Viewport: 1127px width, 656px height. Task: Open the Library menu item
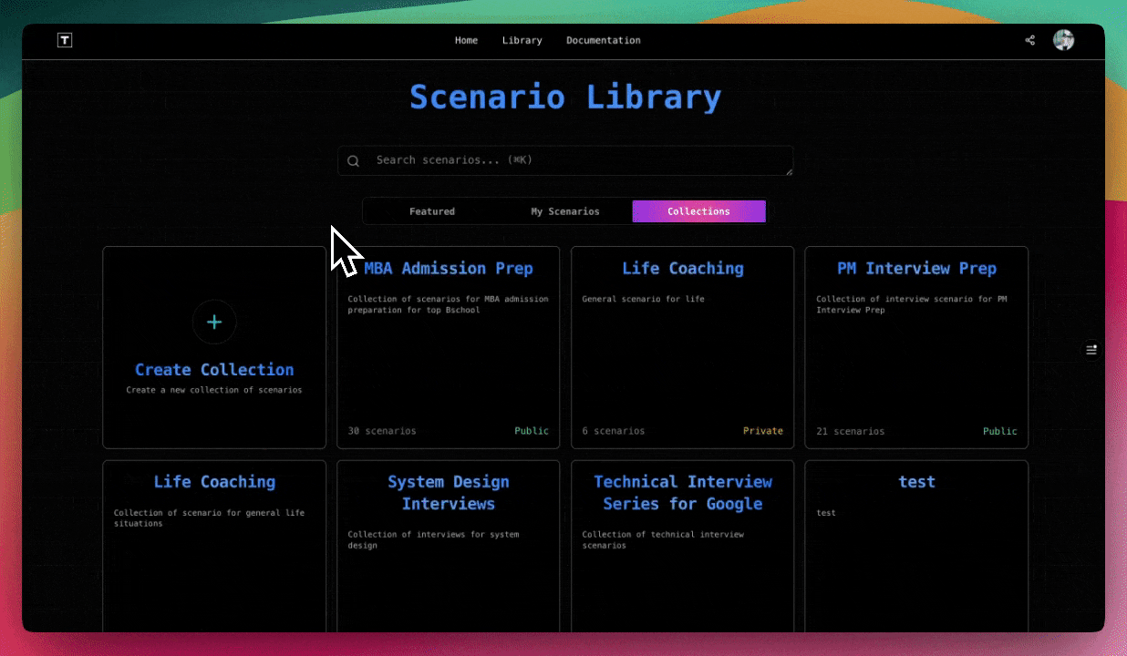[x=522, y=40]
